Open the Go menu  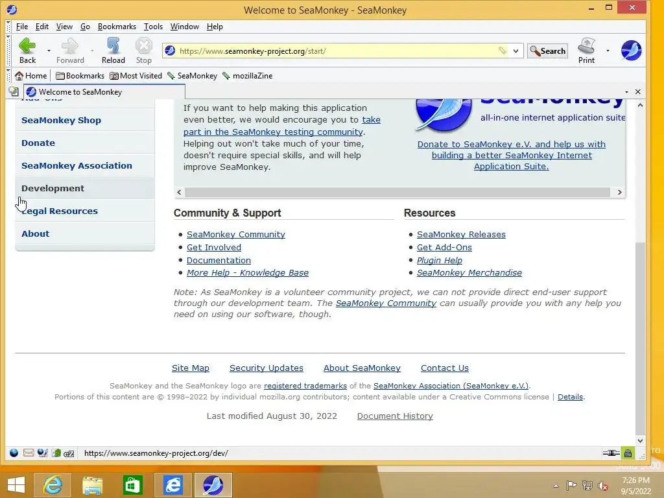[x=85, y=27]
